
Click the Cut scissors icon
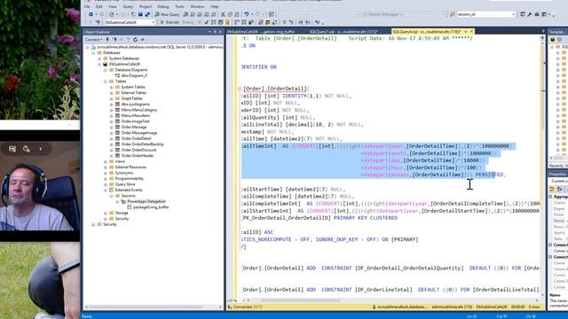click(x=223, y=14)
